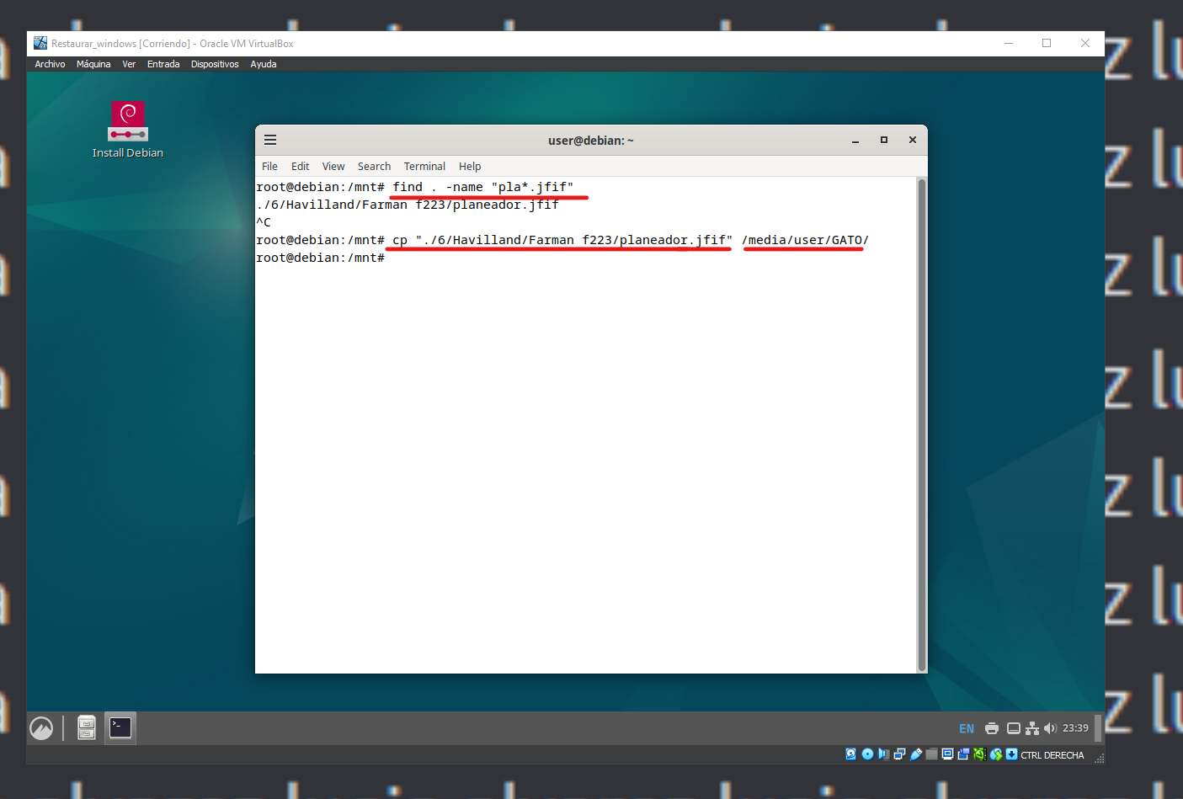Open the VirtualBox Dispositivos menu
The image size is (1183, 799).
pyautogui.click(x=215, y=64)
